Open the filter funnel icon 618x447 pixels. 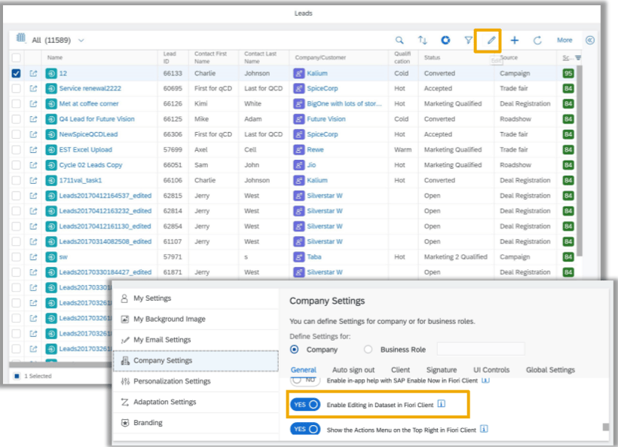(468, 40)
